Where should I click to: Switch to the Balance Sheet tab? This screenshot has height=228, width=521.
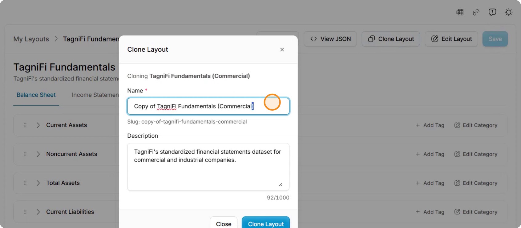pos(36,95)
